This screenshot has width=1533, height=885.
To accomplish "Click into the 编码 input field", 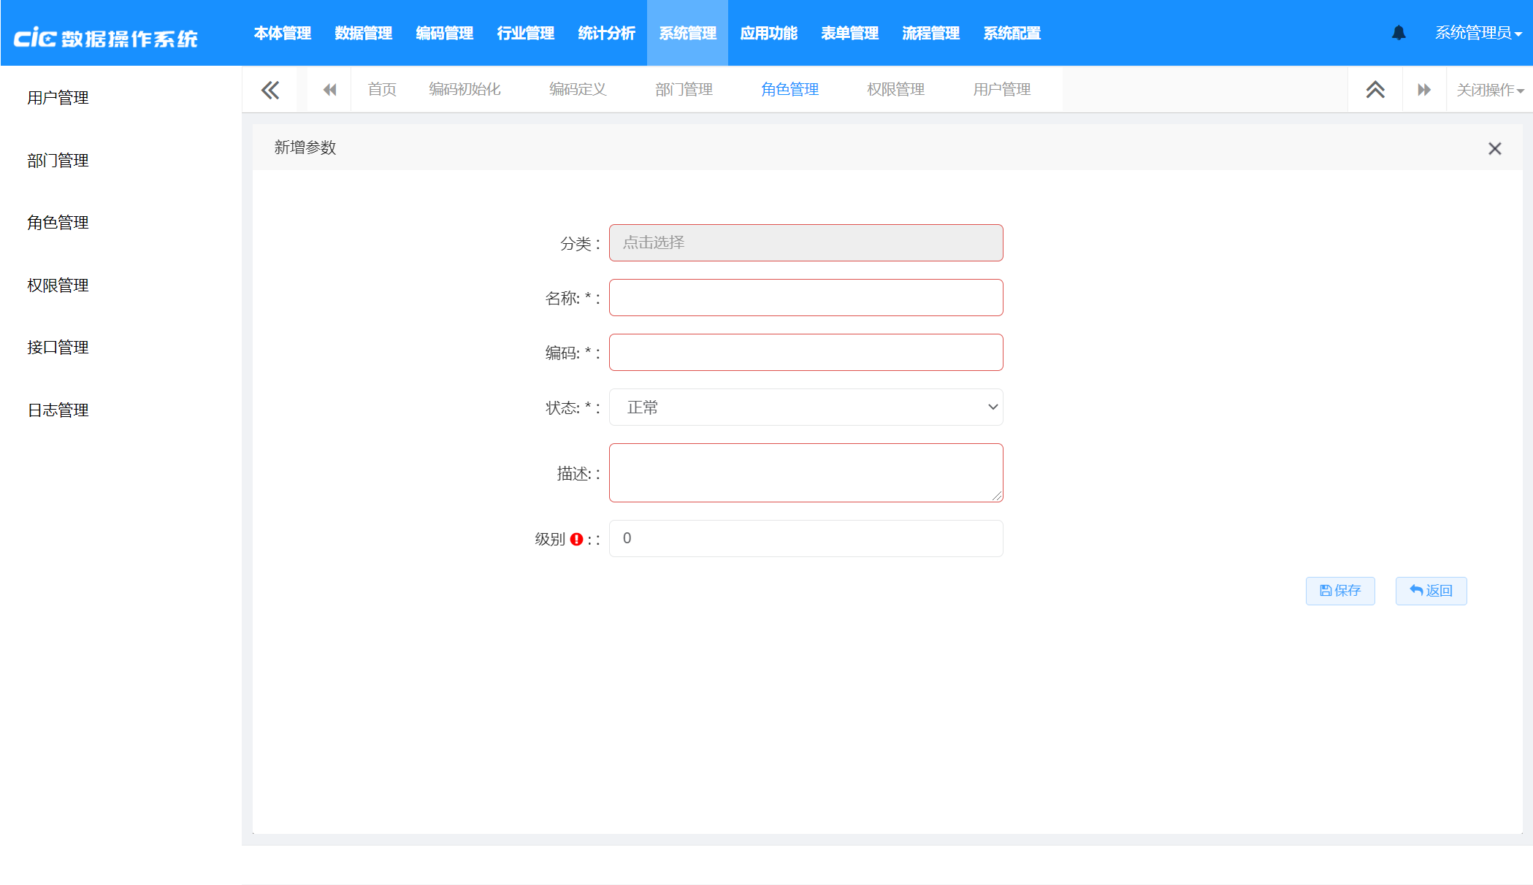I will (x=806, y=353).
